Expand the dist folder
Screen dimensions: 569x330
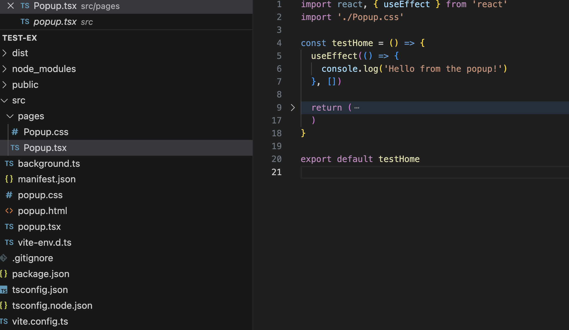click(4, 53)
